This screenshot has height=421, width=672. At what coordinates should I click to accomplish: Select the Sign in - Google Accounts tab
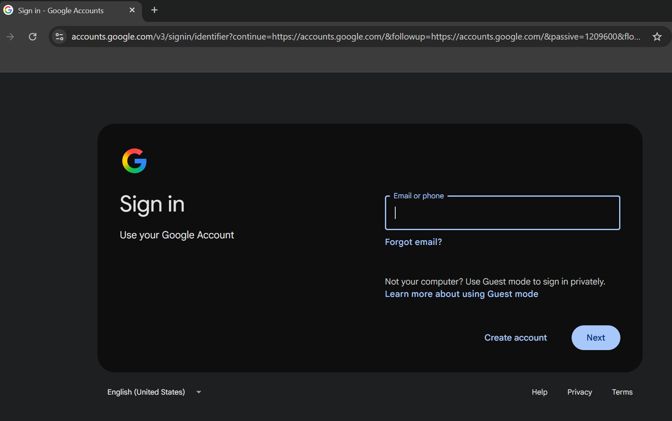(71, 11)
